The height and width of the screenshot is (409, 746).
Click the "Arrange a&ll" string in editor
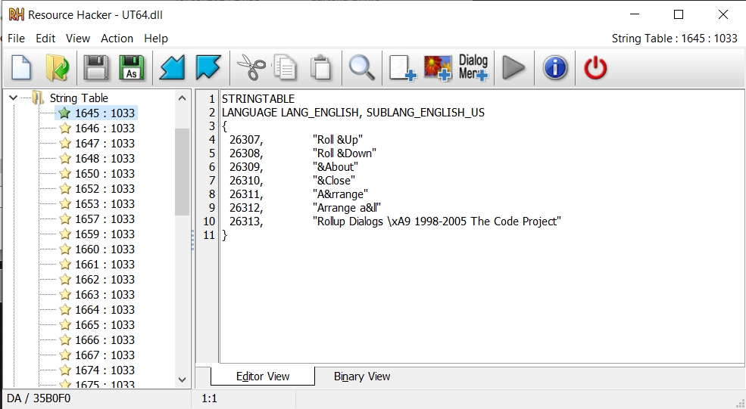pos(347,208)
